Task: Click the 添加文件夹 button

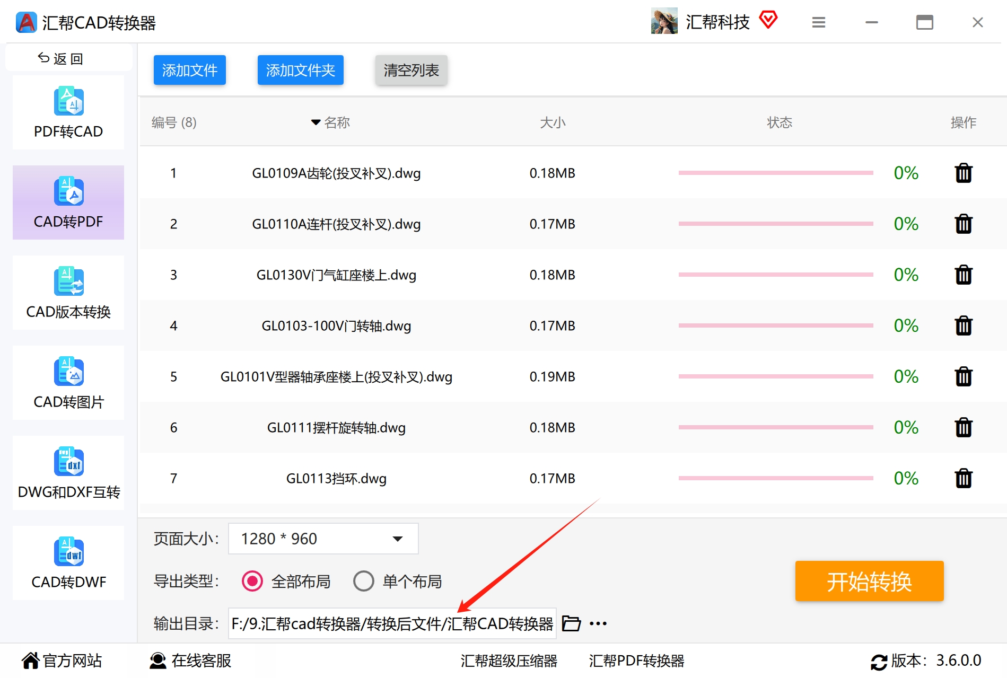Action: coord(301,70)
